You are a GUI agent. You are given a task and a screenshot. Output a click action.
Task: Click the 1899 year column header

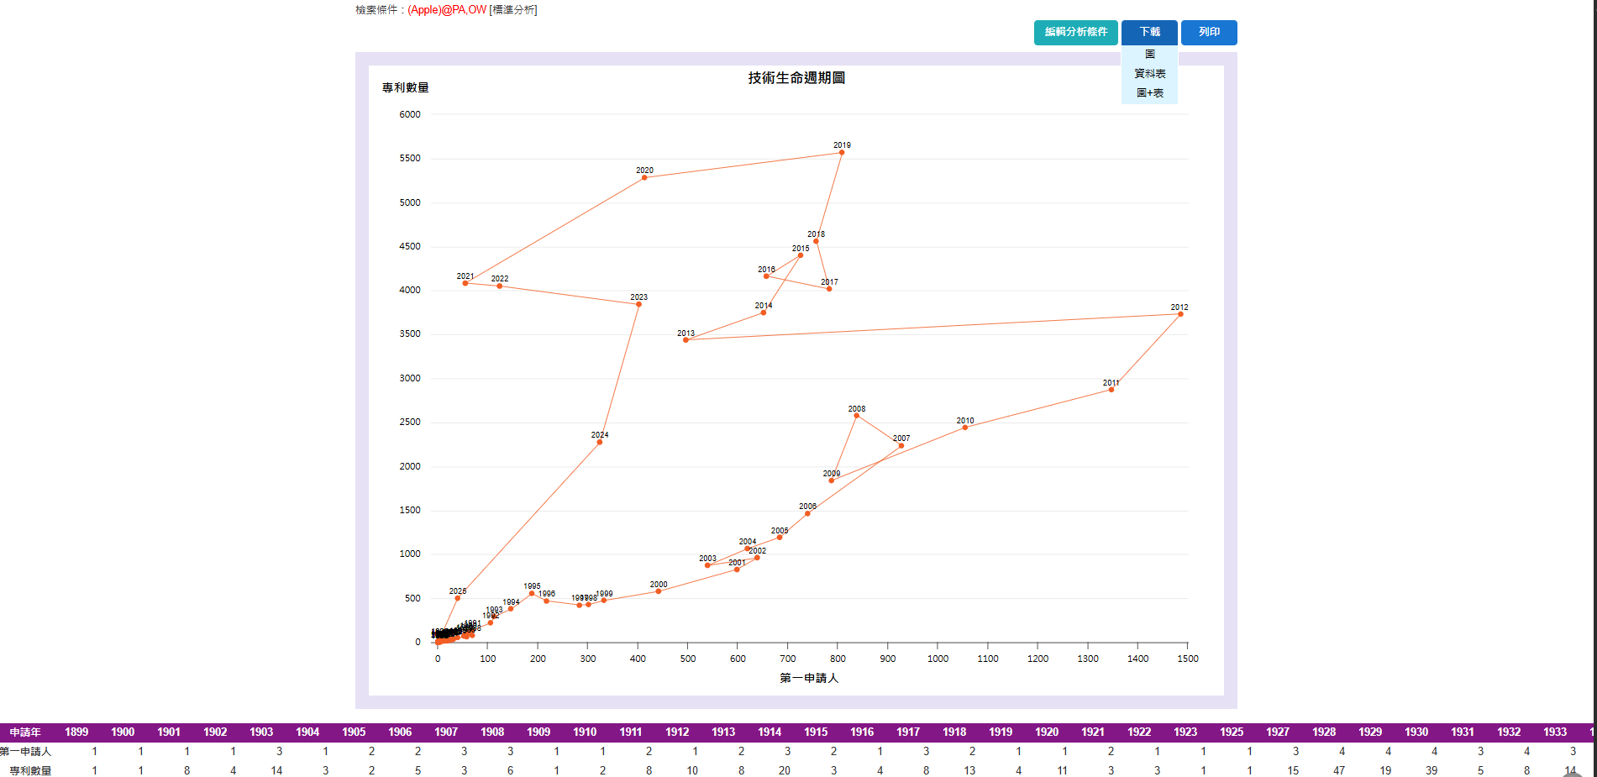[x=76, y=732]
